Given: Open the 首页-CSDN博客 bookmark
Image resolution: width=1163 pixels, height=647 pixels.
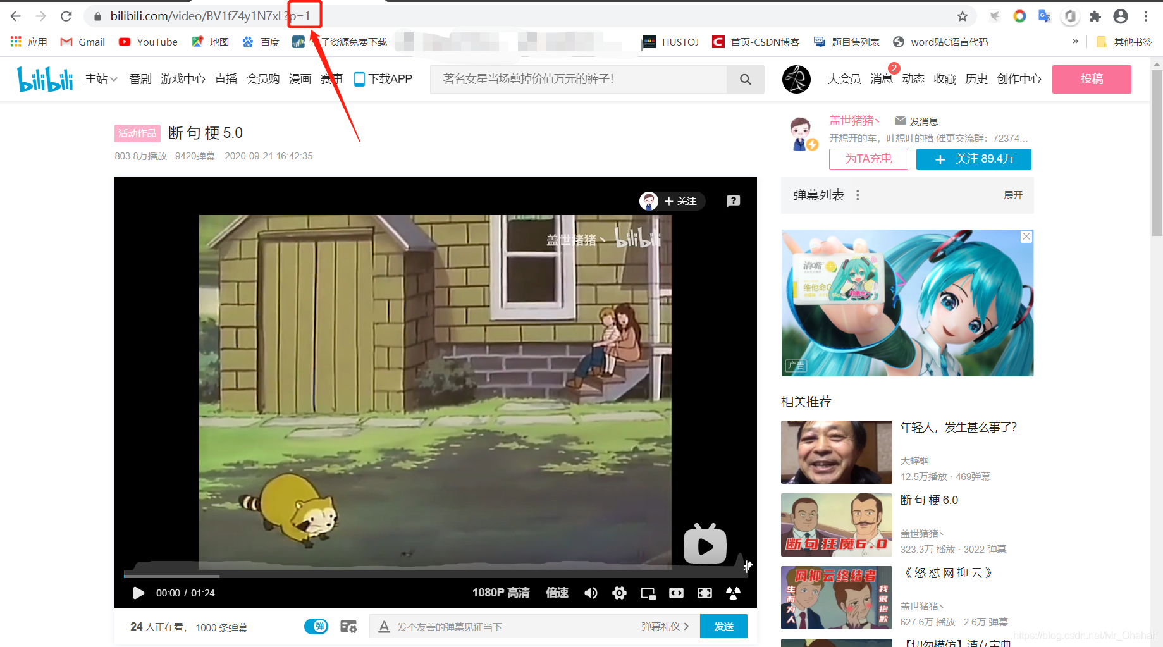Looking at the screenshot, I should 756,42.
